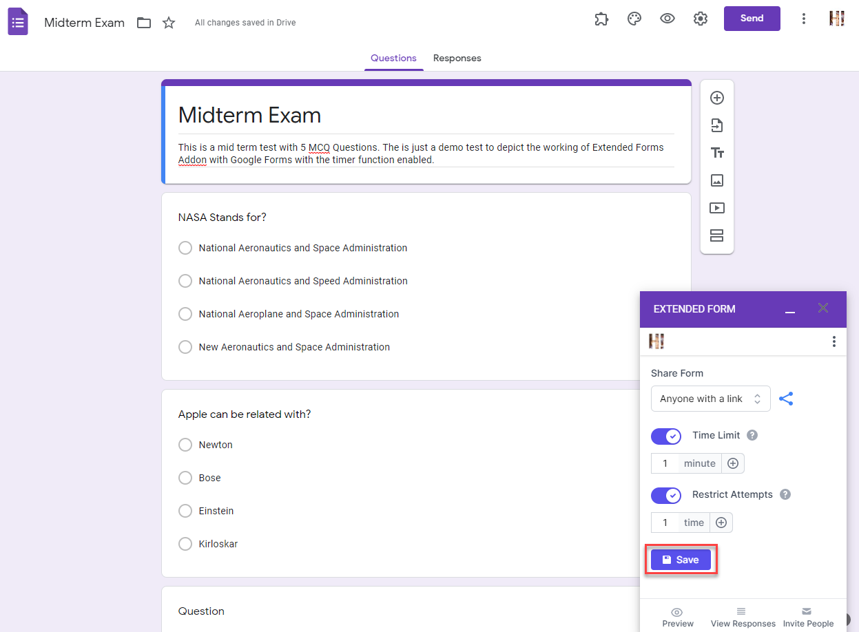Insert an image using the image icon
859x632 pixels.
(717, 180)
